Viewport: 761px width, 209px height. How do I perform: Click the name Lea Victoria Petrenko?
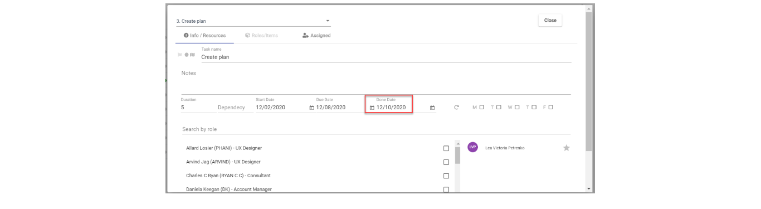pos(505,148)
